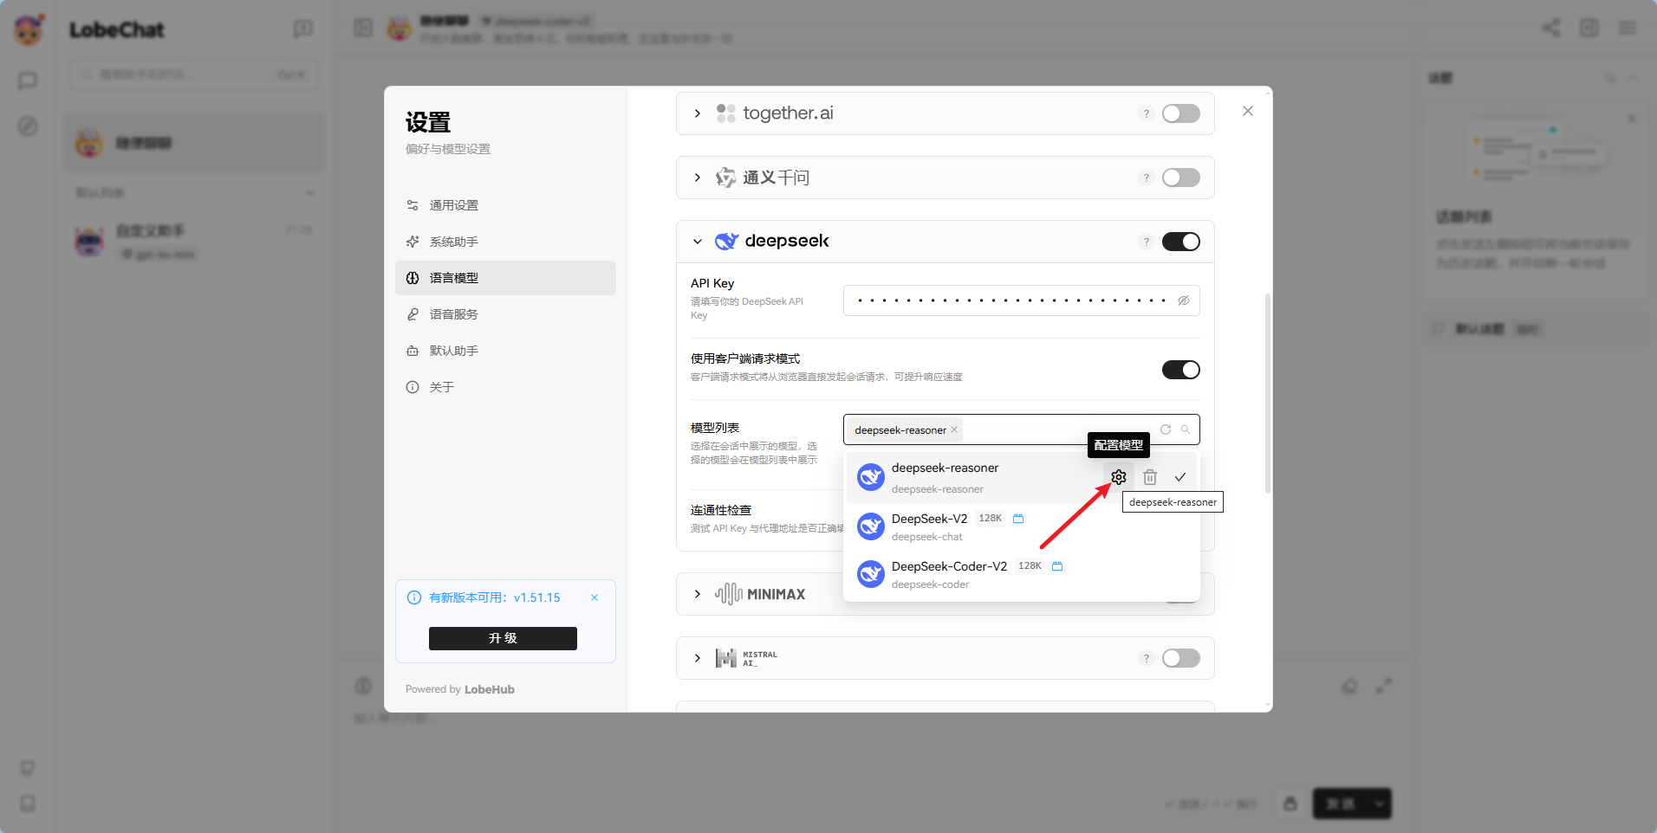Open 系统助手 in the settings menu
Viewport: 1657px width, 833px height.
point(505,242)
